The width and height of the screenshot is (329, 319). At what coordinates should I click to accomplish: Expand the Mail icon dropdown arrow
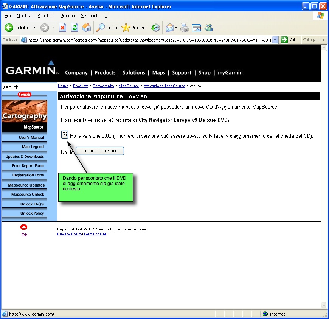[x=176, y=28]
